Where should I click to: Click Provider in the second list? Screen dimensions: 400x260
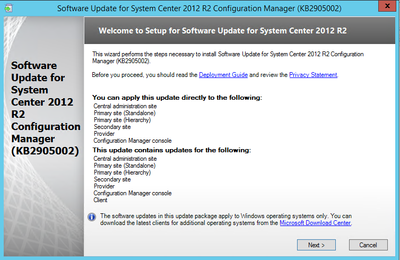104,186
